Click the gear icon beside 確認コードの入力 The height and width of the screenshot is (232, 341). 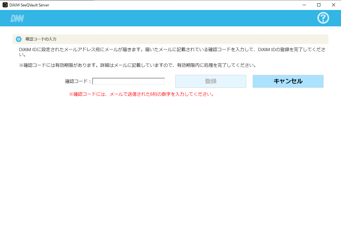click(19, 39)
